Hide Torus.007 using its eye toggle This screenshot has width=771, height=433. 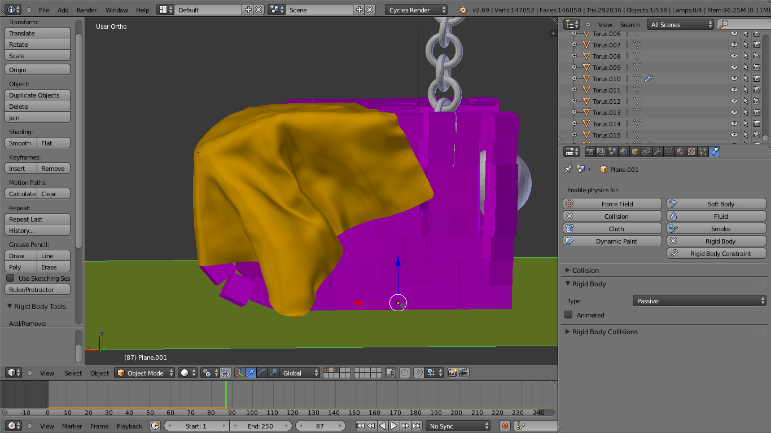735,45
